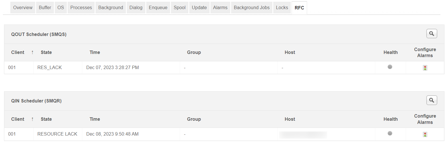This screenshot has width=445, height=143.
Task: Select the Enqueue tab
Action: tap(158, 8)
